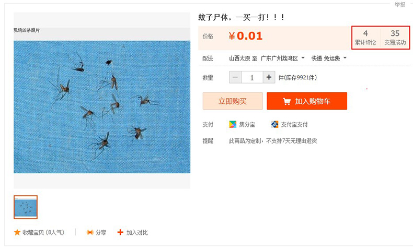Image resolution: width=413 pixels, height=250 pixels.
Task: Click the 分享 share link text
Action: point(101,232)
